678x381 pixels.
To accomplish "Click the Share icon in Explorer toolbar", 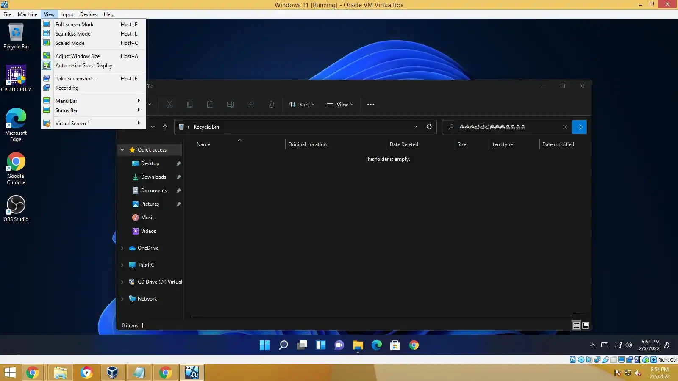I will [x=251, y=104].
